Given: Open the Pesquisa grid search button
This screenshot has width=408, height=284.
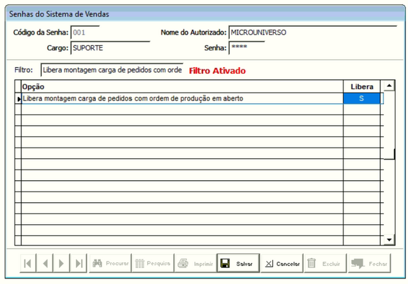Looking at the screenshot, I should pyautogui.click(x=152, y=263).
